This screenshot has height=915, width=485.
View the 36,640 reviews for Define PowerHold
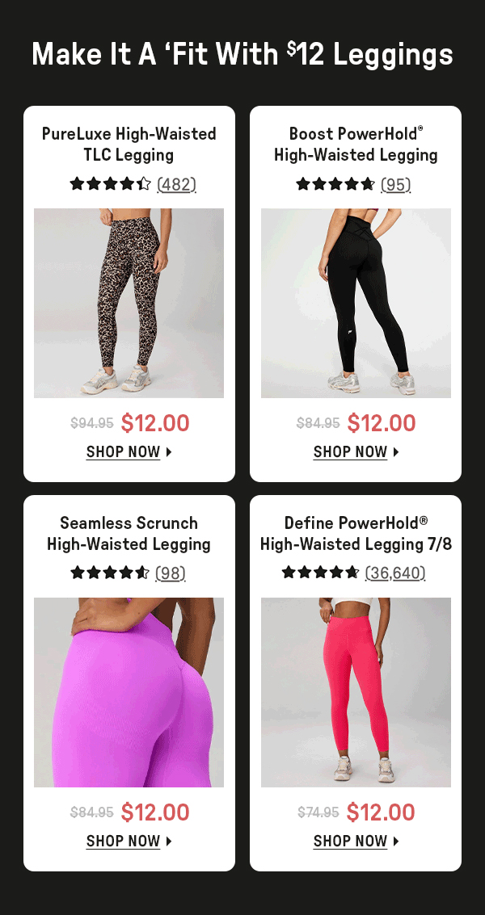click(x=395, y=573)
